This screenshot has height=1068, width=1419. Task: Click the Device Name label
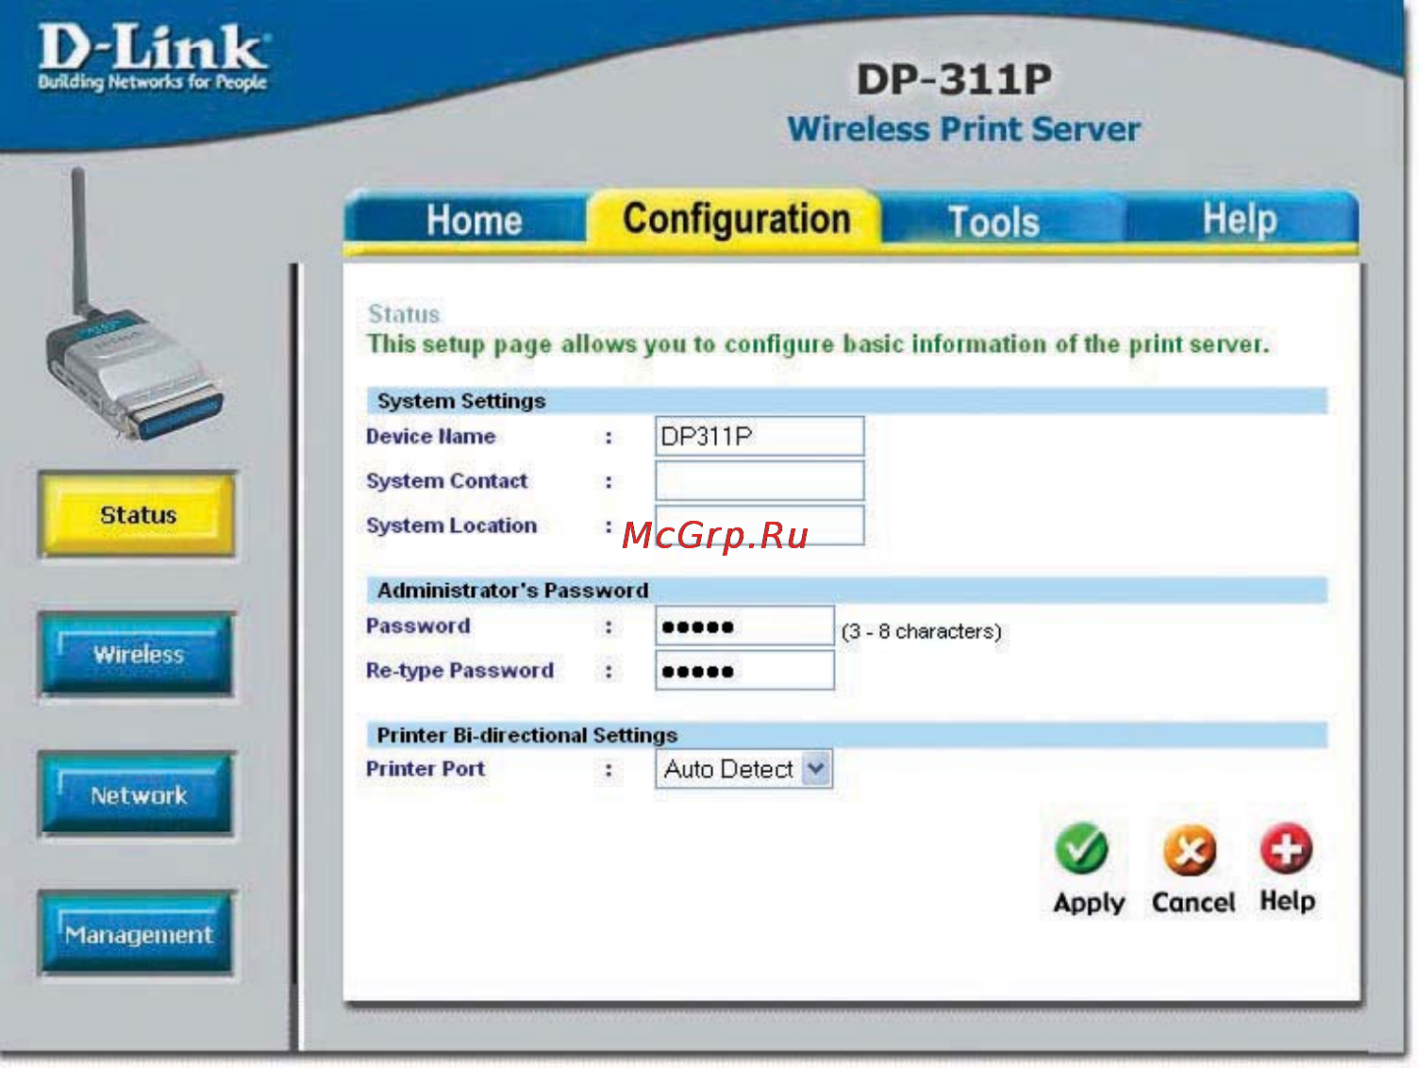[x=430, y=436]
